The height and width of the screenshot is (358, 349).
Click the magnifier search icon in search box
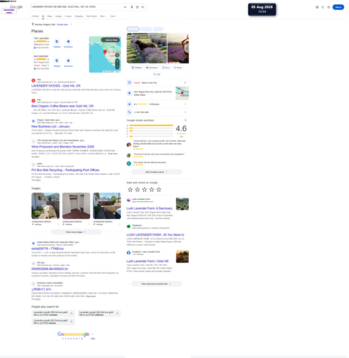coord(143,7)
